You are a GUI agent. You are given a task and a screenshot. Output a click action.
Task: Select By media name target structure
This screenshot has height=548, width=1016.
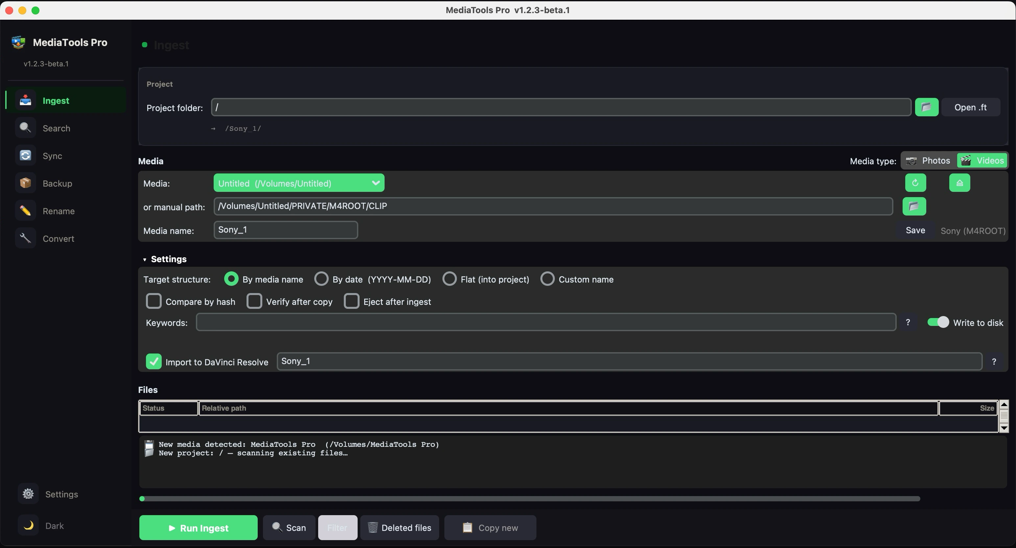[231, 279]
